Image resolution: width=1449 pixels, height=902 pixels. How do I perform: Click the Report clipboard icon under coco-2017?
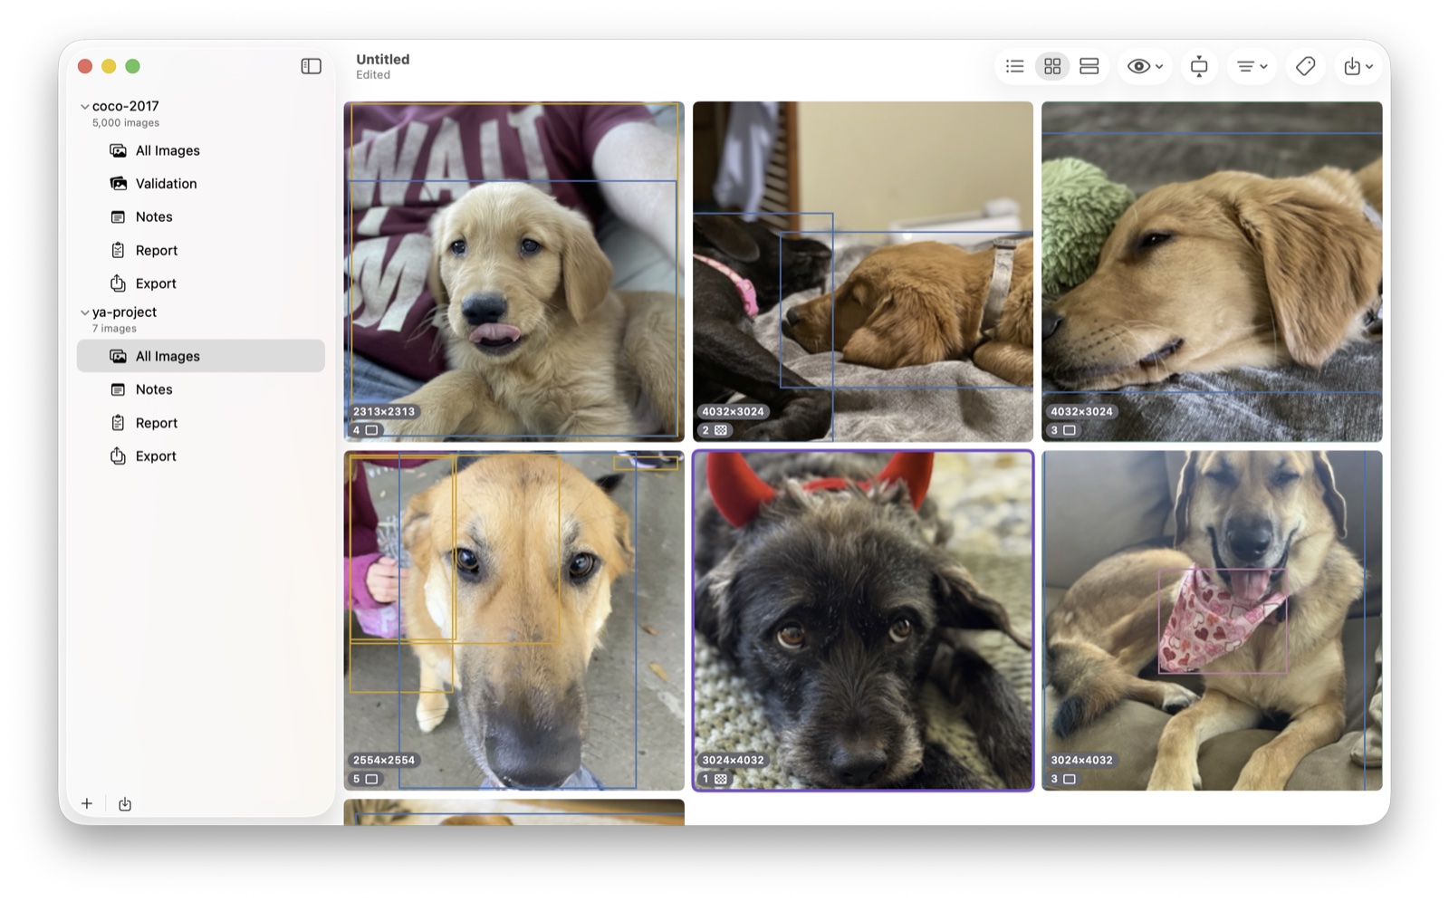coord(118,251)
